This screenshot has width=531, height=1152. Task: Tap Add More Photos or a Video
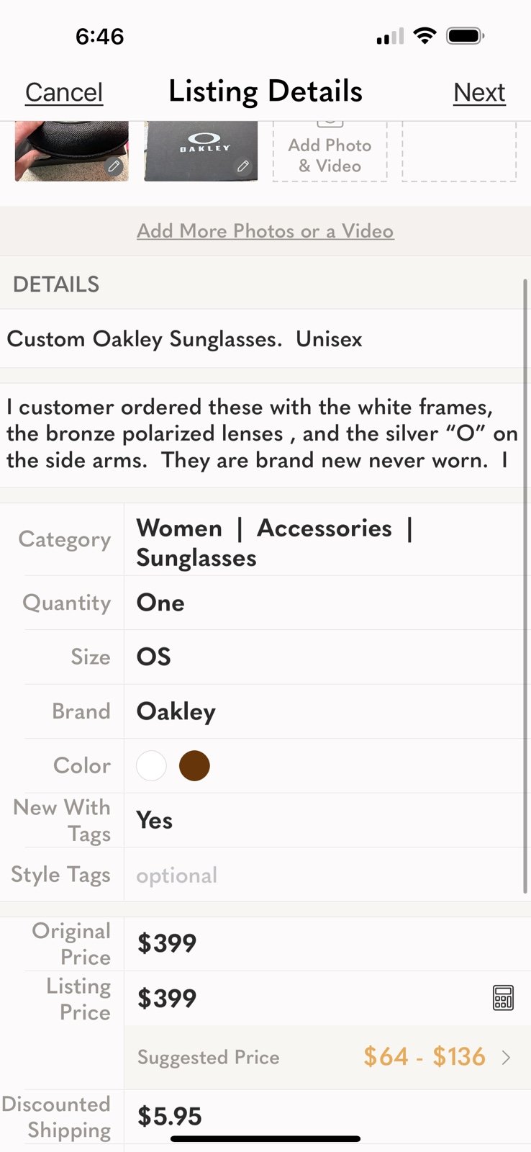(x=265, y=231)
